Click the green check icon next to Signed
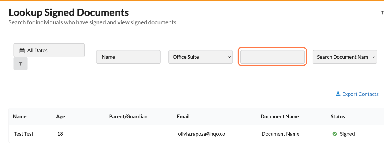This screenshot has width=384, height=155. tap(335, 134)
